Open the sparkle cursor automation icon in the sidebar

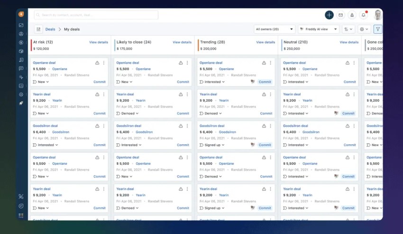coord(21,77)
